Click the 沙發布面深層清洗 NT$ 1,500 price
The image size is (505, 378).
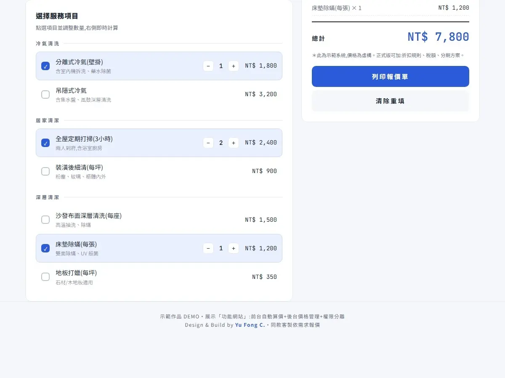261,220
